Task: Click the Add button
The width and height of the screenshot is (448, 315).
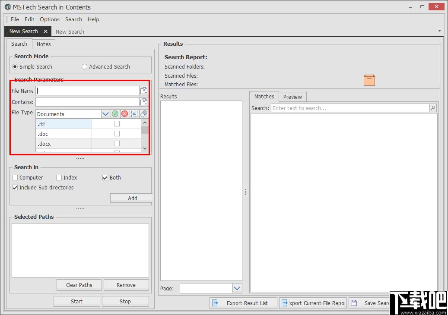Action: 131,198
